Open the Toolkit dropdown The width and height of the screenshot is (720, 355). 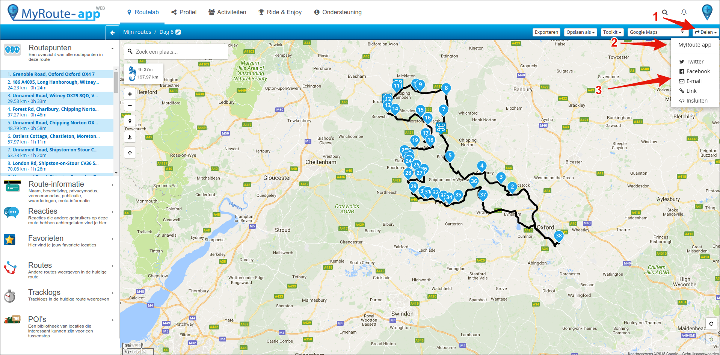tap(612, 32)
